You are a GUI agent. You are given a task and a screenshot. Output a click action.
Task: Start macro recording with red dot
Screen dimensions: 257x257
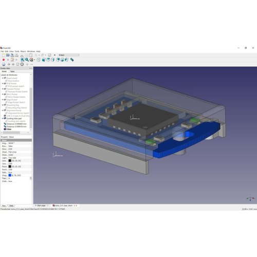[4, 60]
